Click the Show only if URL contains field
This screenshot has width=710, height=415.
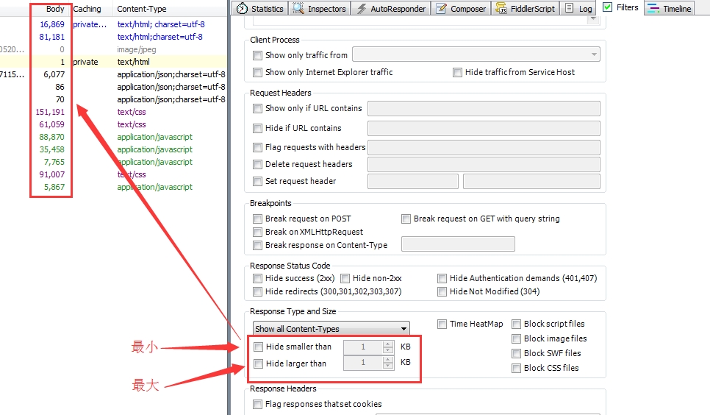[x=484, y=108]
